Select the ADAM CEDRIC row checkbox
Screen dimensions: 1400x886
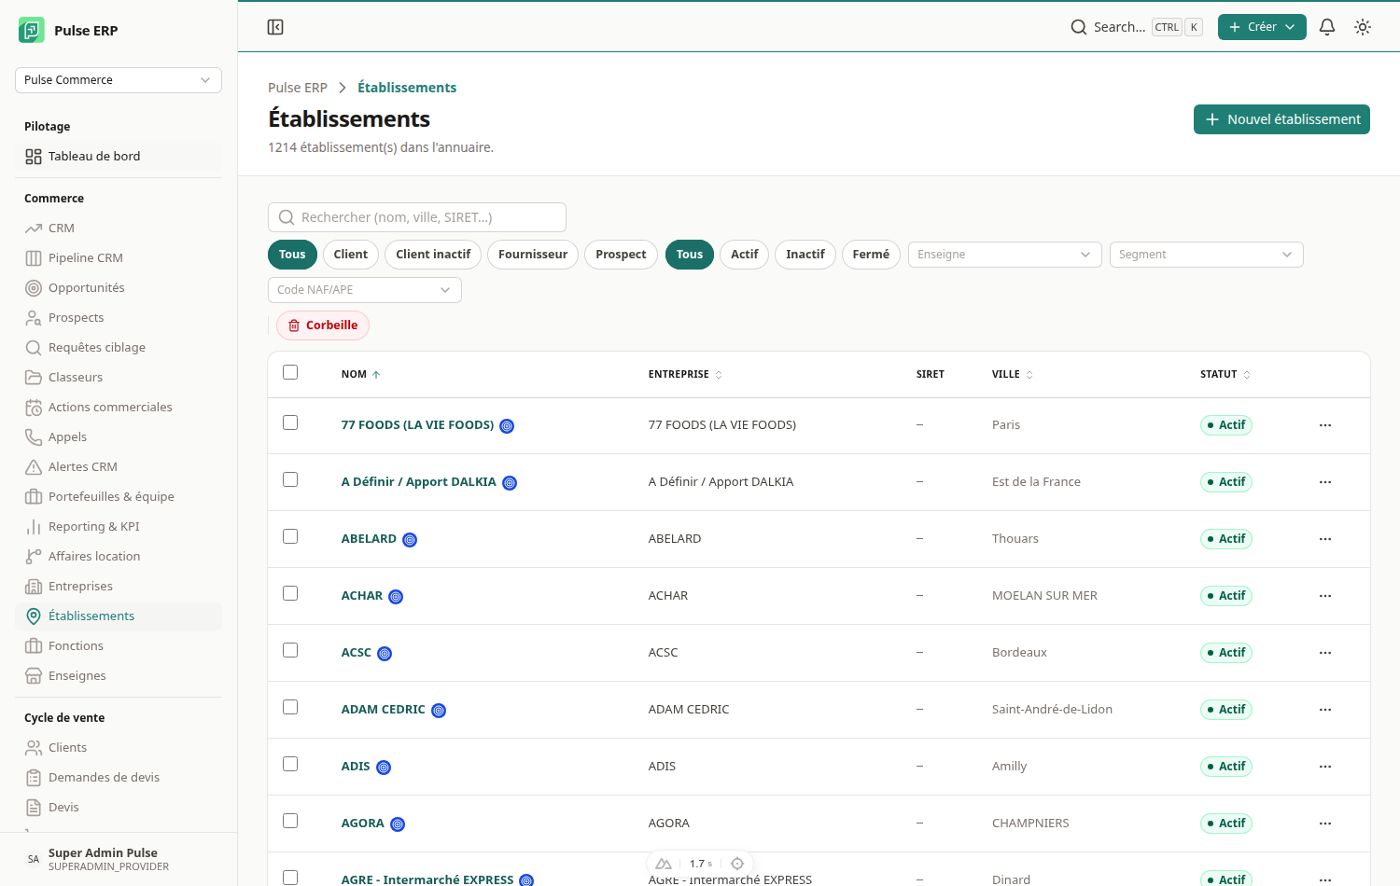point(290,707)
